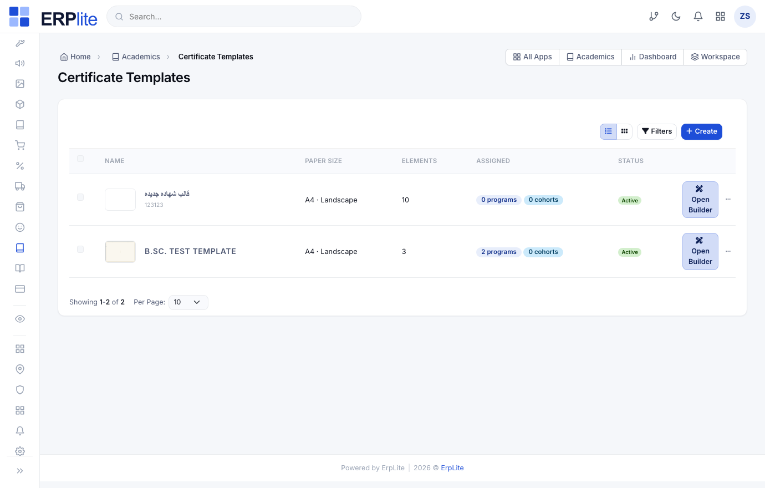Click the B.SC. TEST TEMPLATE name
Viewport: 765px width, 488px height.
click(190, 251)
